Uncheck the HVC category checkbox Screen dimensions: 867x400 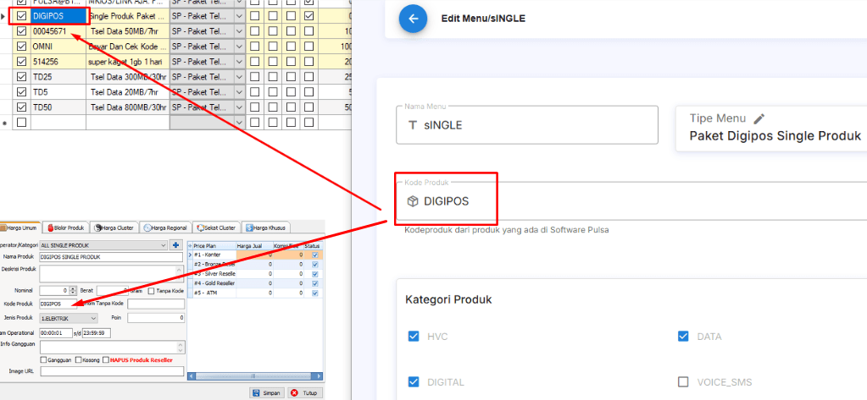click(414, 337)
